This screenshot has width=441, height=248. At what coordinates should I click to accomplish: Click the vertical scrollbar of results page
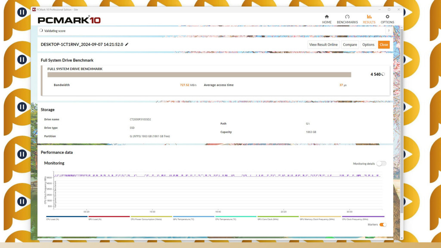pyautogui.click(x=402, y=121)
